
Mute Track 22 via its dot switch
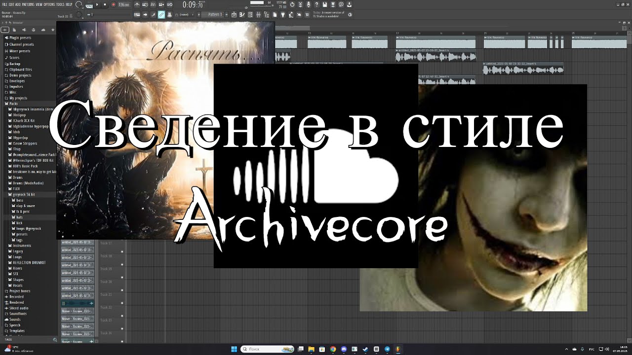click(122, 316)
